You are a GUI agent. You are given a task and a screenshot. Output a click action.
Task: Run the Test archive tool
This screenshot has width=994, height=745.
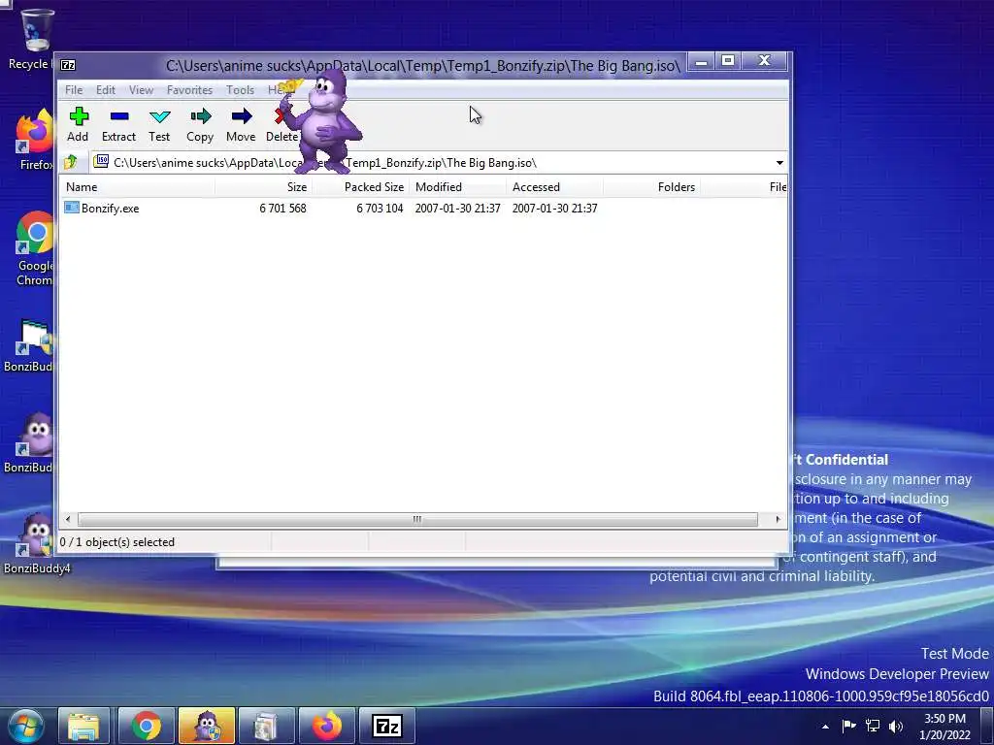[x=159, y=124]
